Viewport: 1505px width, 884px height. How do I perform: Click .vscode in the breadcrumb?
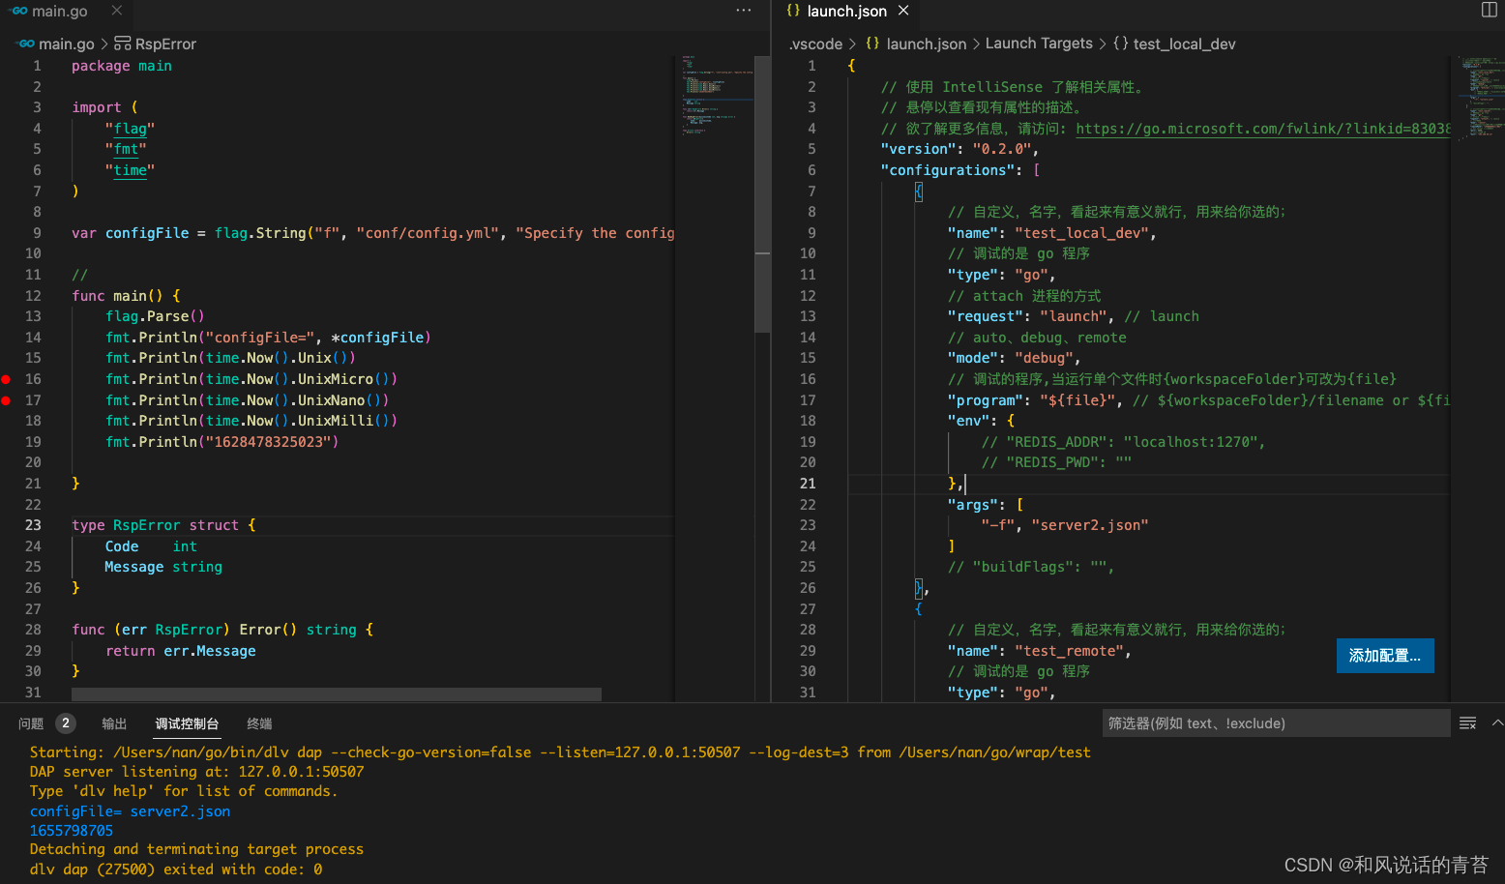click(x=815, y=44)
